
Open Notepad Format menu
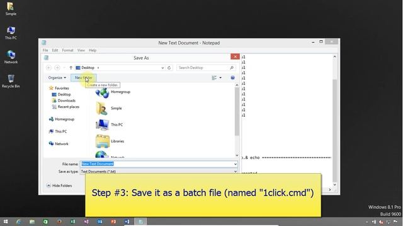tap(67, 50)
